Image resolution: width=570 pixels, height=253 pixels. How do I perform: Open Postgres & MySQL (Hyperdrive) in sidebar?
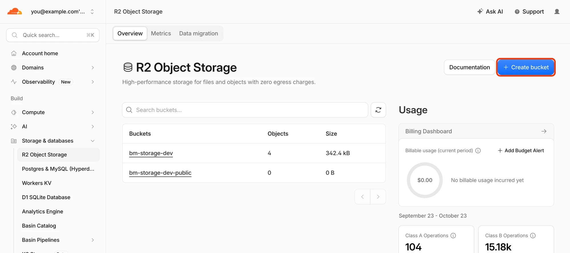(x=58, y=169)
